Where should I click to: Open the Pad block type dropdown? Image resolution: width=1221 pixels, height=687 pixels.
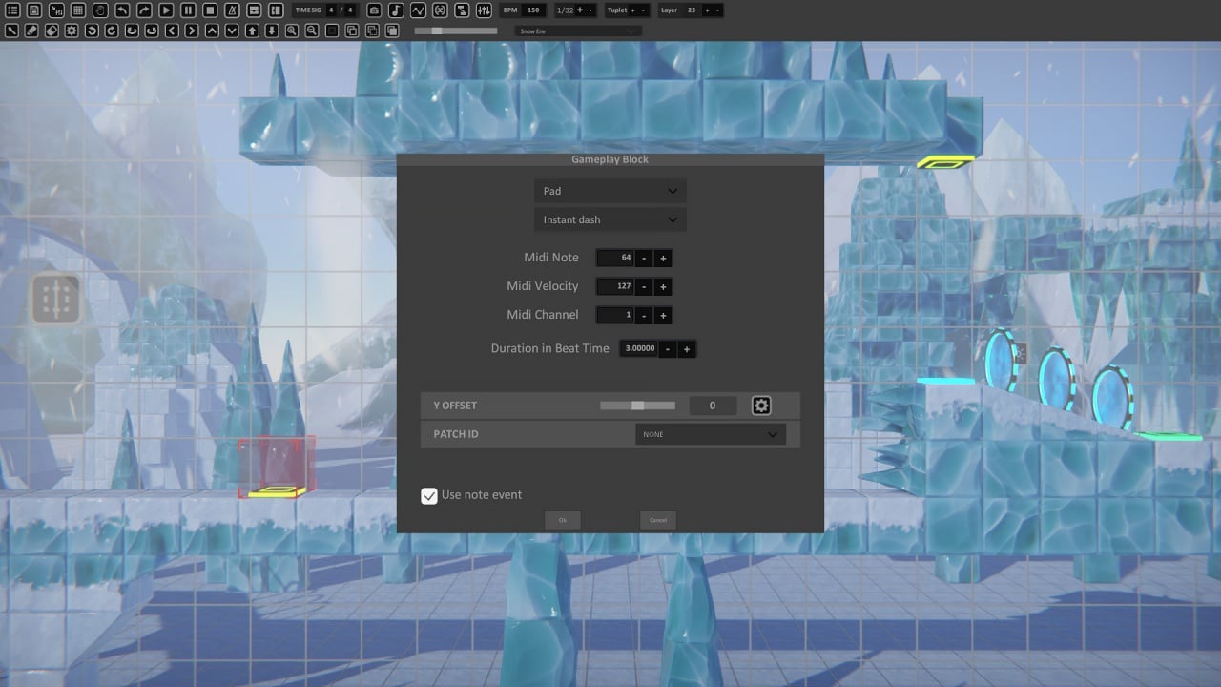(610, 191)
